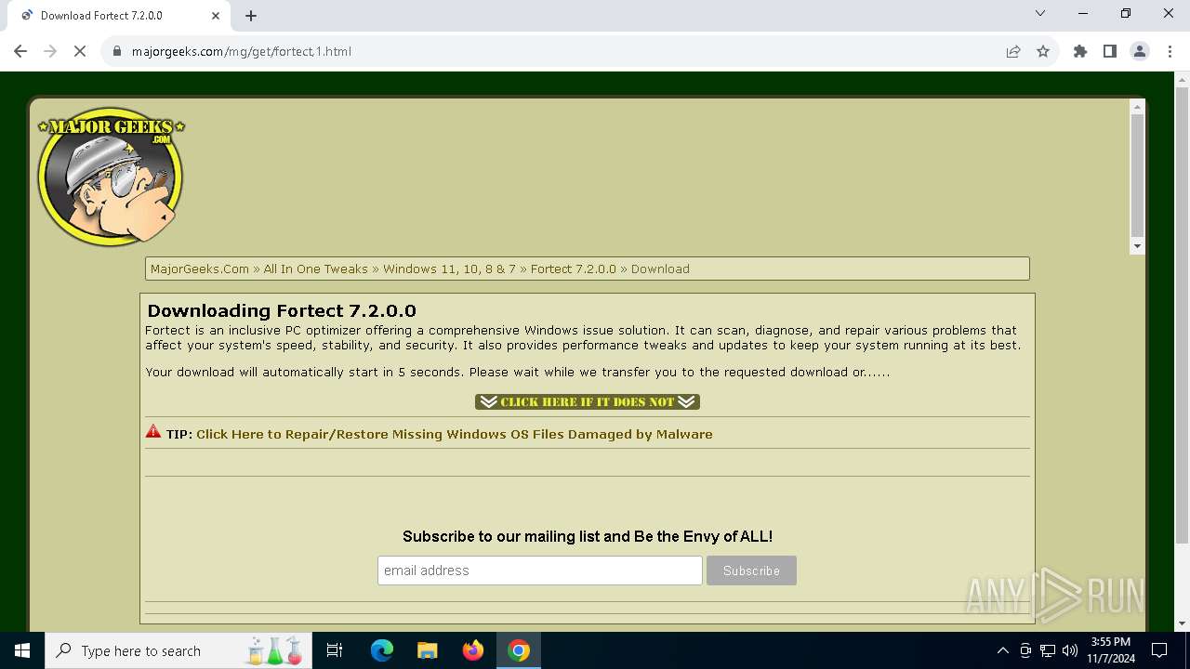Image resolution: width=1190 pixels, height=669 pixels.
Task: Open Windows 11, 10, 8 & 7 breadcrumb
Action: tap(449, 269)
